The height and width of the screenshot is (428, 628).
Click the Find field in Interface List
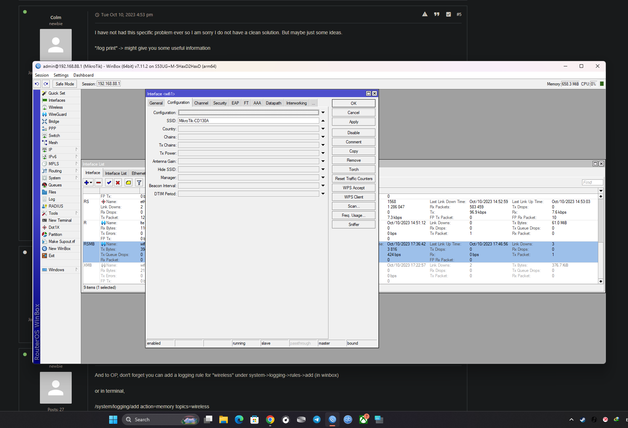(x=592, y=182)
